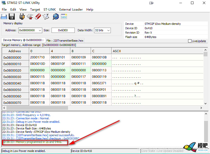Select address row 0x08000040
Viewport: 210px width, 154px height.
coord(15,83)
